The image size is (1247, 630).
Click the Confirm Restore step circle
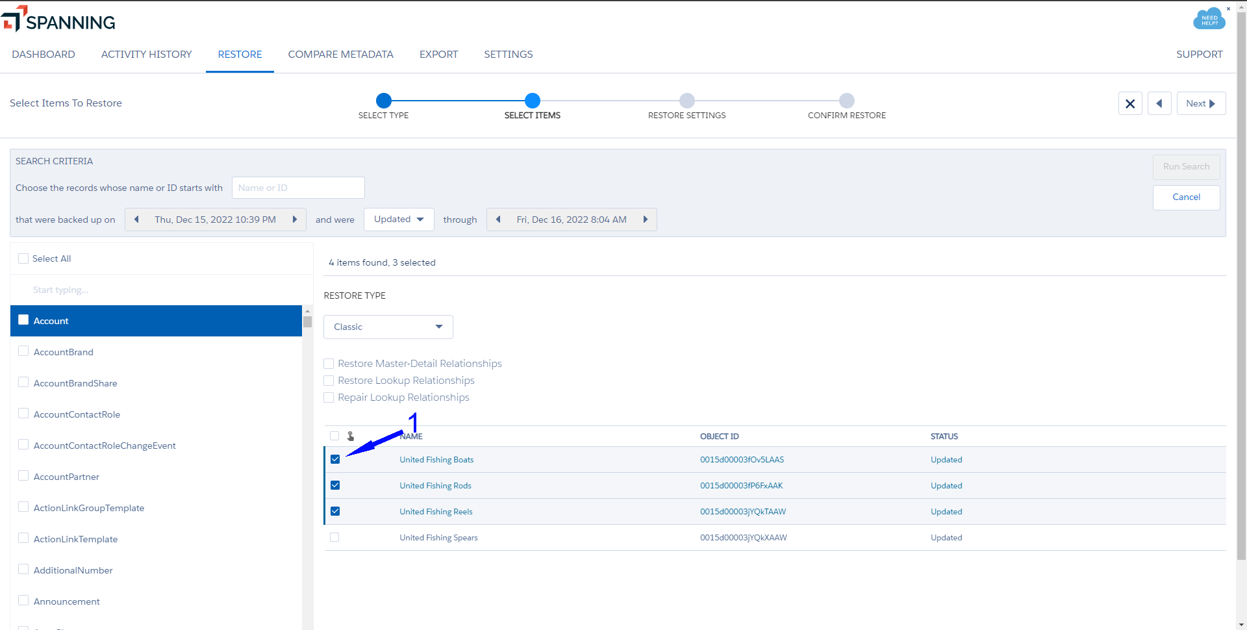click(x=847, y=101)
